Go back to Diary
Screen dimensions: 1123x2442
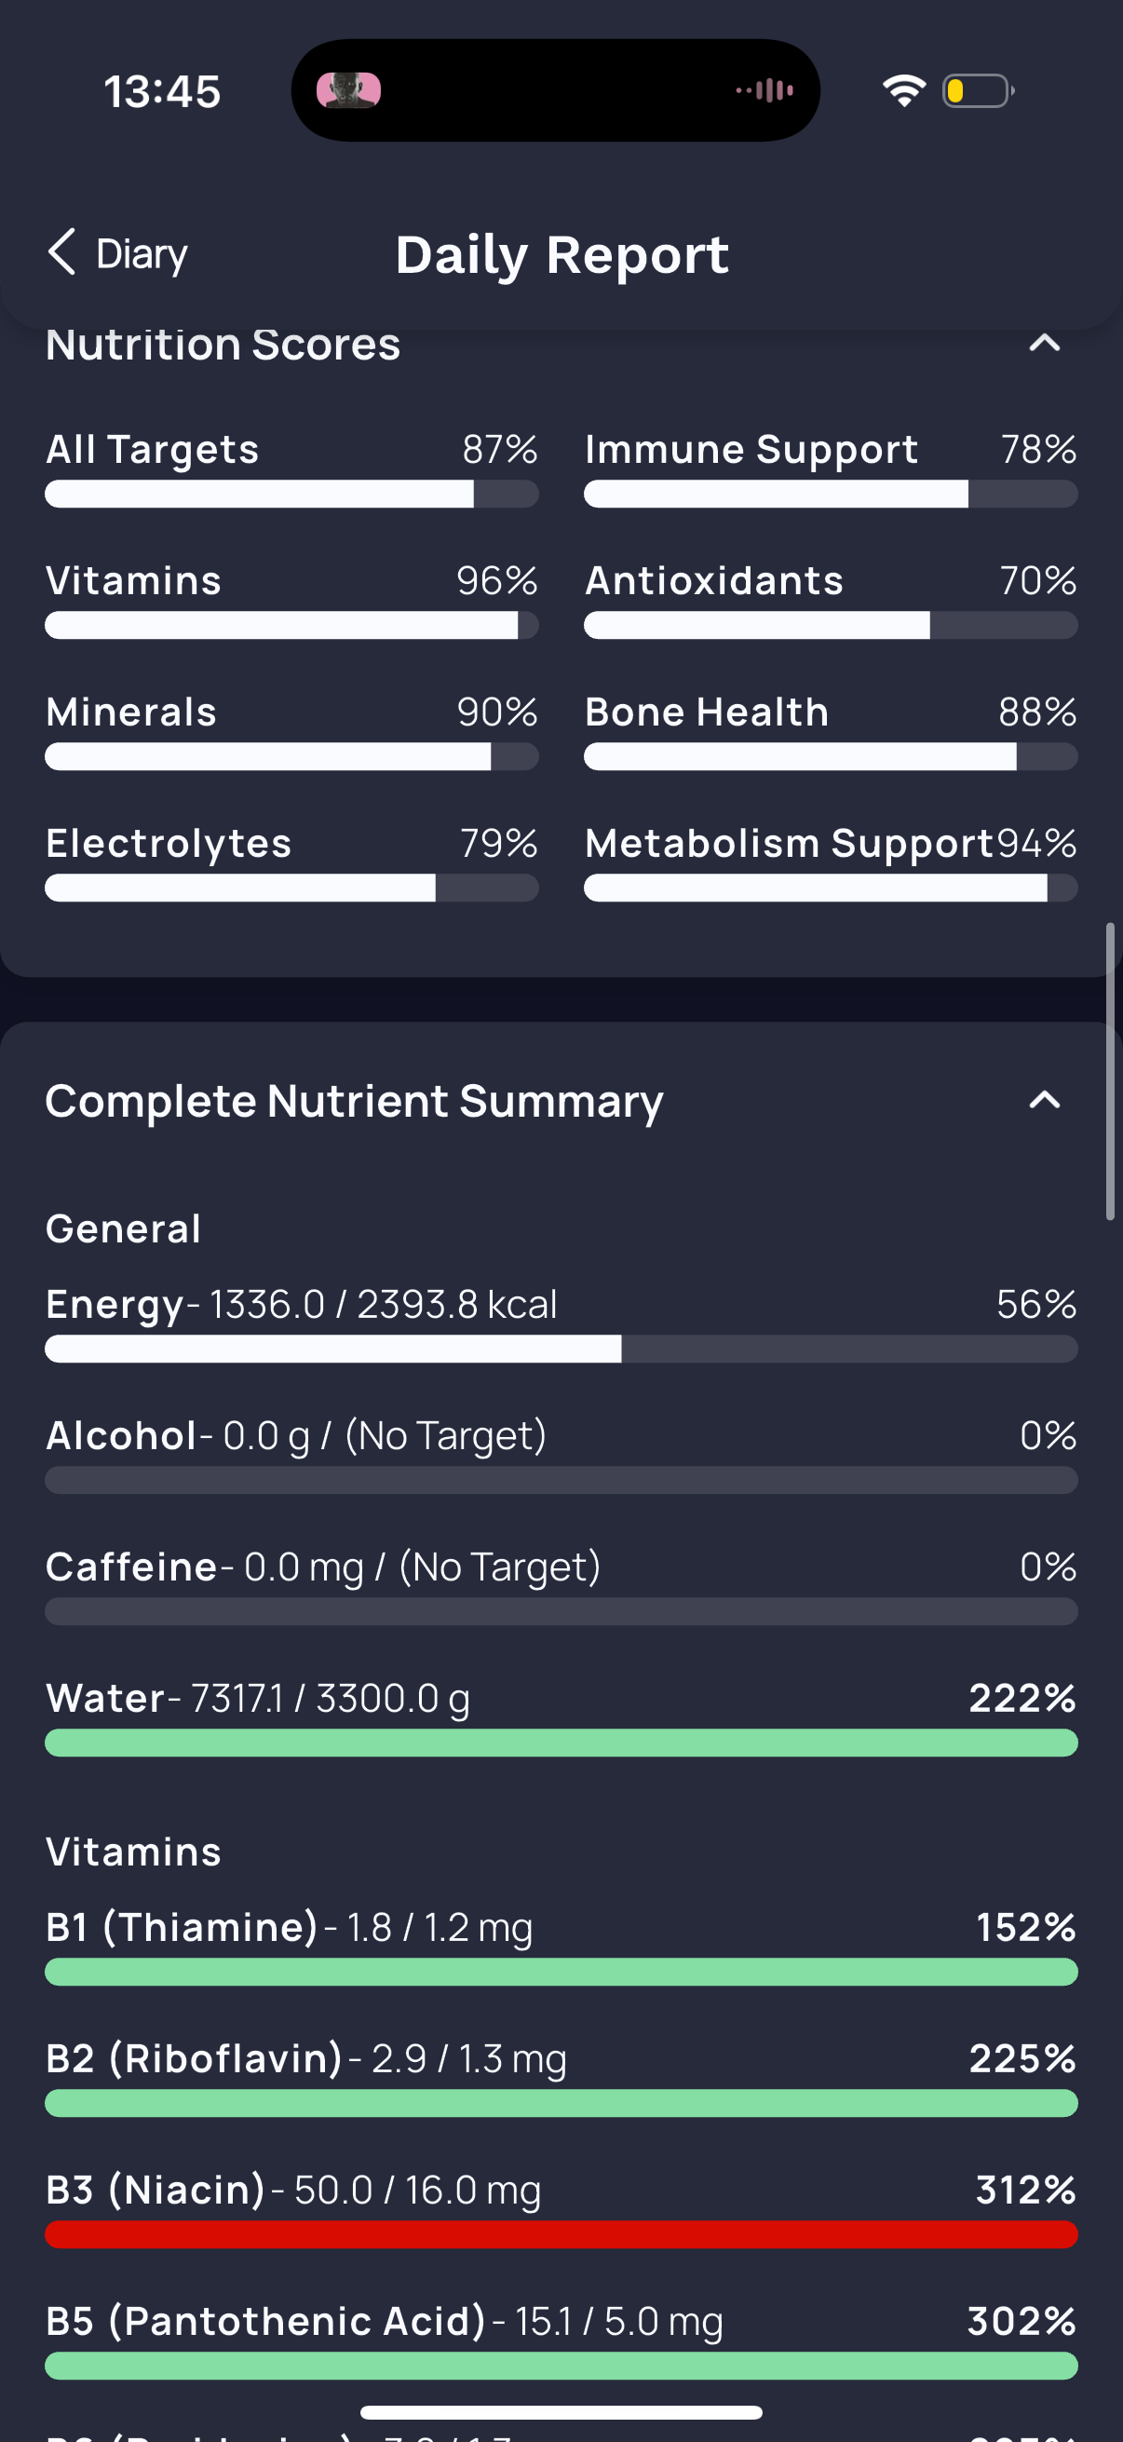[117, 253]
